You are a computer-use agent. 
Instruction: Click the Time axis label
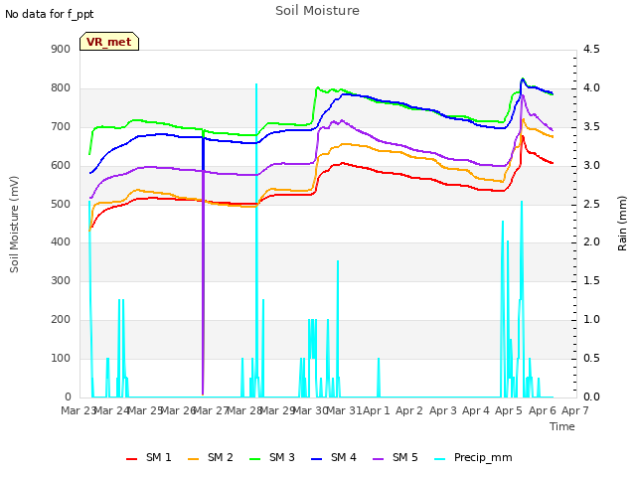point(562,426)
